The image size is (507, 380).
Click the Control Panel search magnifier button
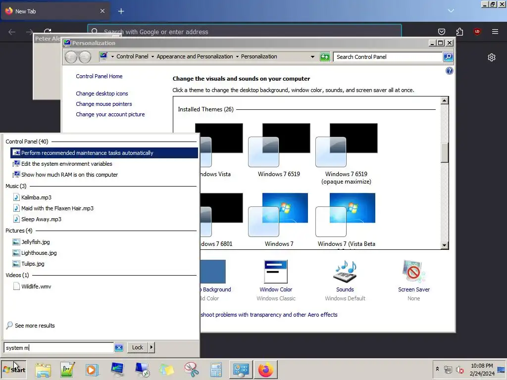448,57
